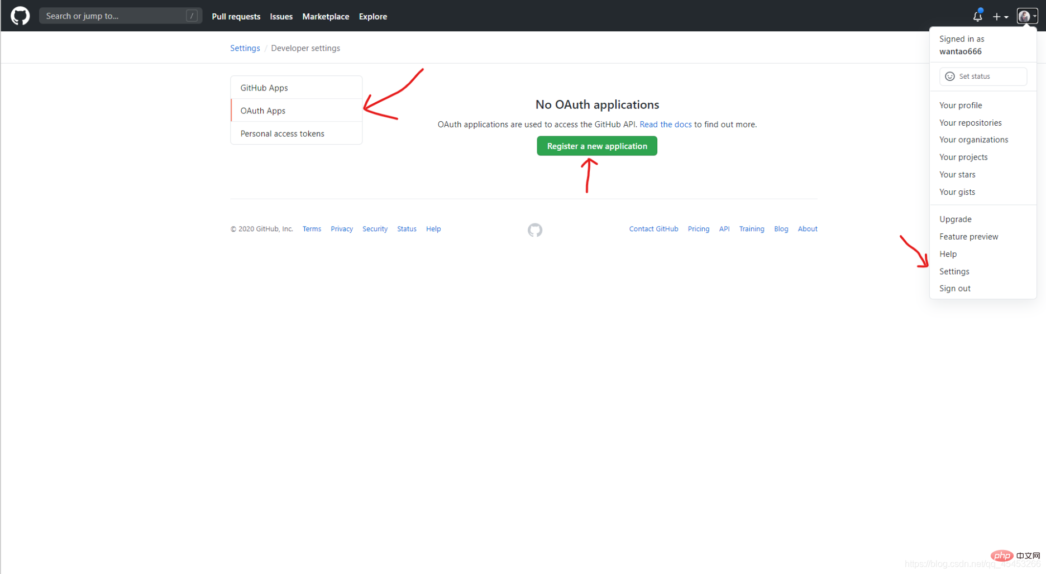1046x574 pixels.
Task: Open footer Help link
Action: coord(433,229)
